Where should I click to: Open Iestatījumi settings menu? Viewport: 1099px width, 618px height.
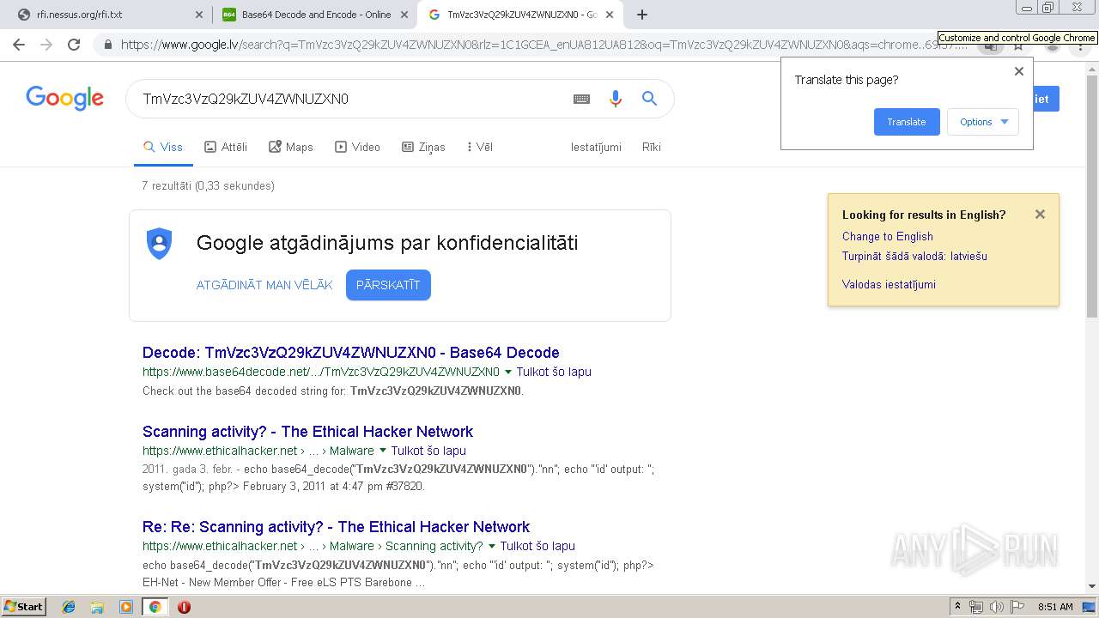tap(596, 147)
